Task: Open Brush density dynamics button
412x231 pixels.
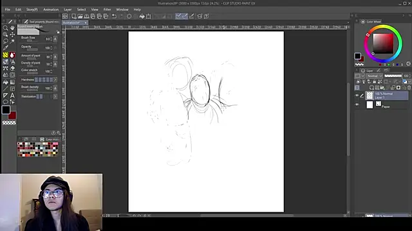Action: (55, 89)
